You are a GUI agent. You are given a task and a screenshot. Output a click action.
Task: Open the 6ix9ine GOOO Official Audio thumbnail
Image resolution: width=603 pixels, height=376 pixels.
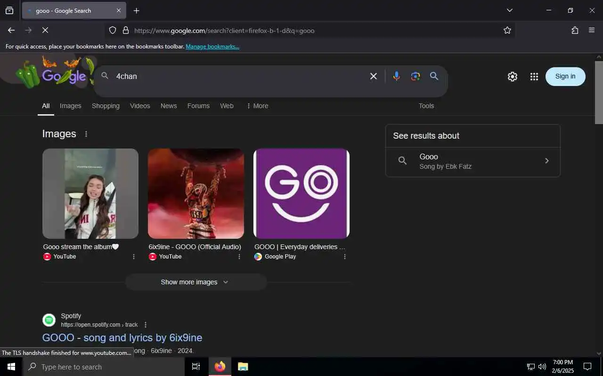[x=196, y=194]
